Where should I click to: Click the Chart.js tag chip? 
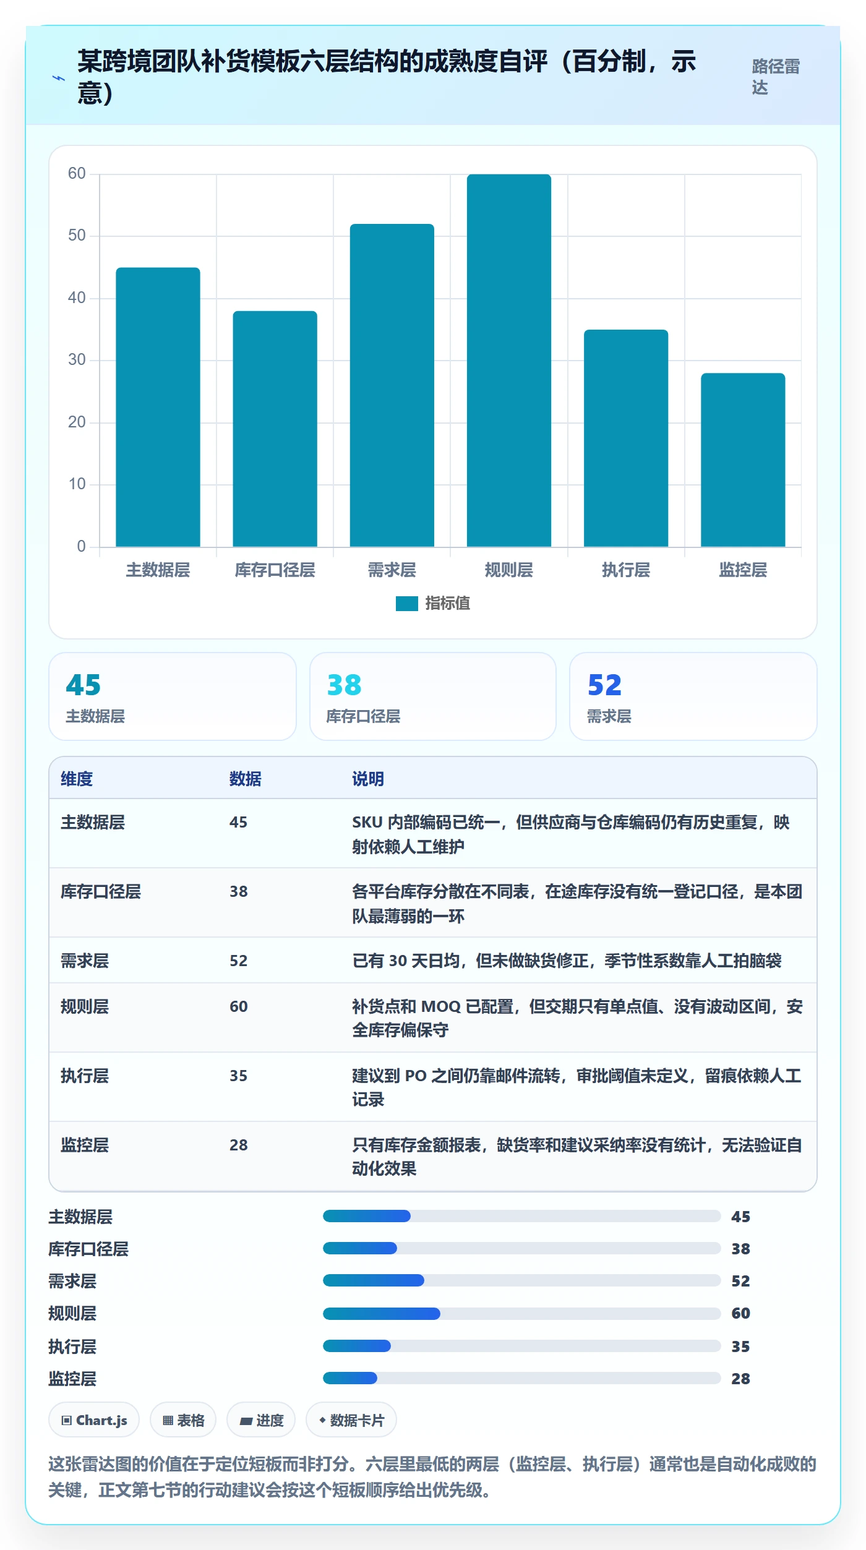click(x=94, y=1420)
